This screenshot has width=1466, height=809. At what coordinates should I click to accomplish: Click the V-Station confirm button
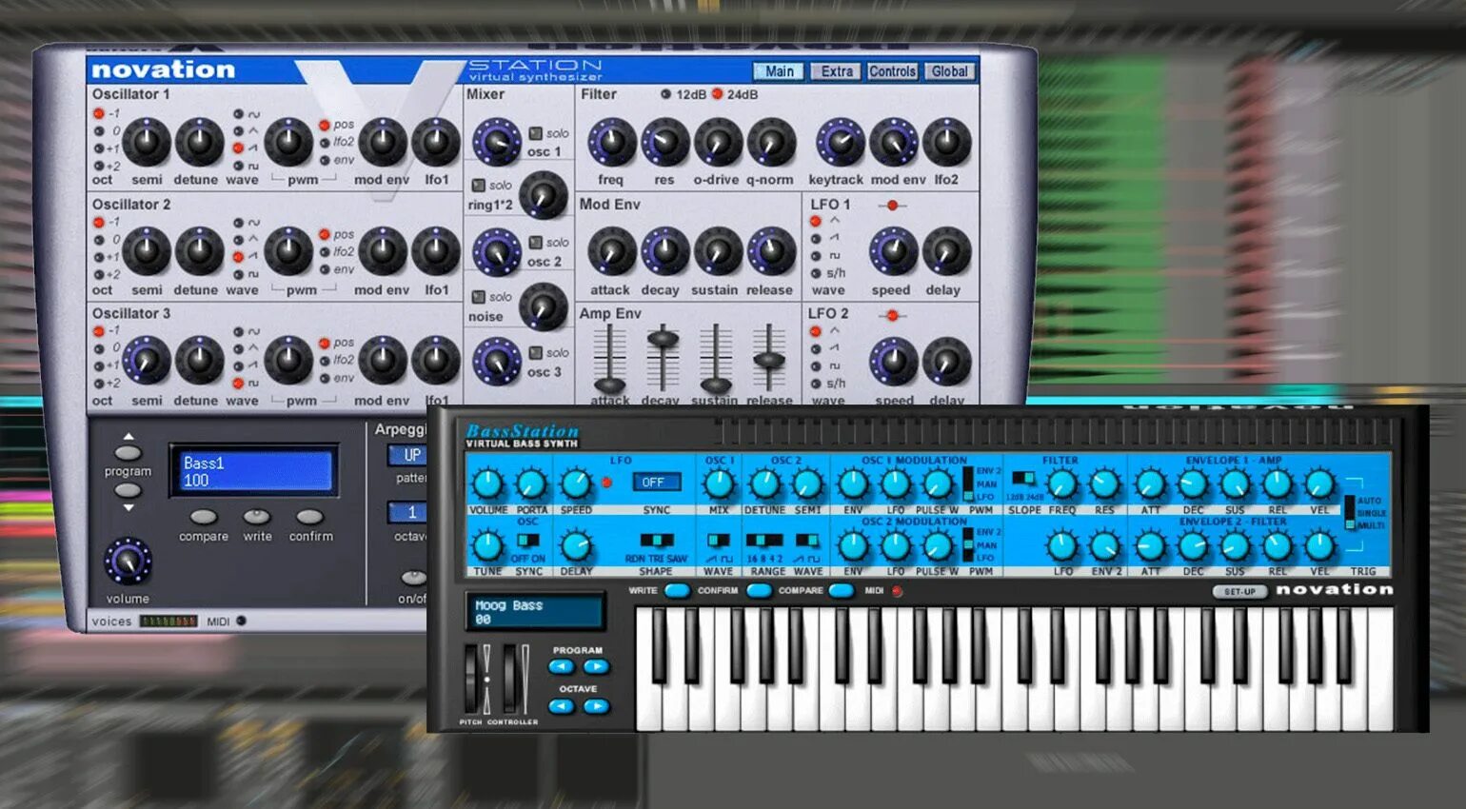pos(310,517)
